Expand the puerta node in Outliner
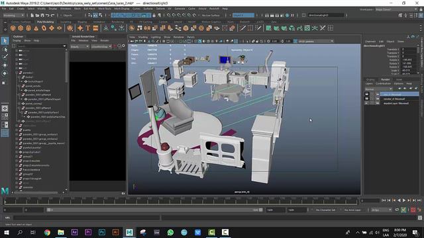The height and width of the screenshot is (238, 424). point(17,130)
